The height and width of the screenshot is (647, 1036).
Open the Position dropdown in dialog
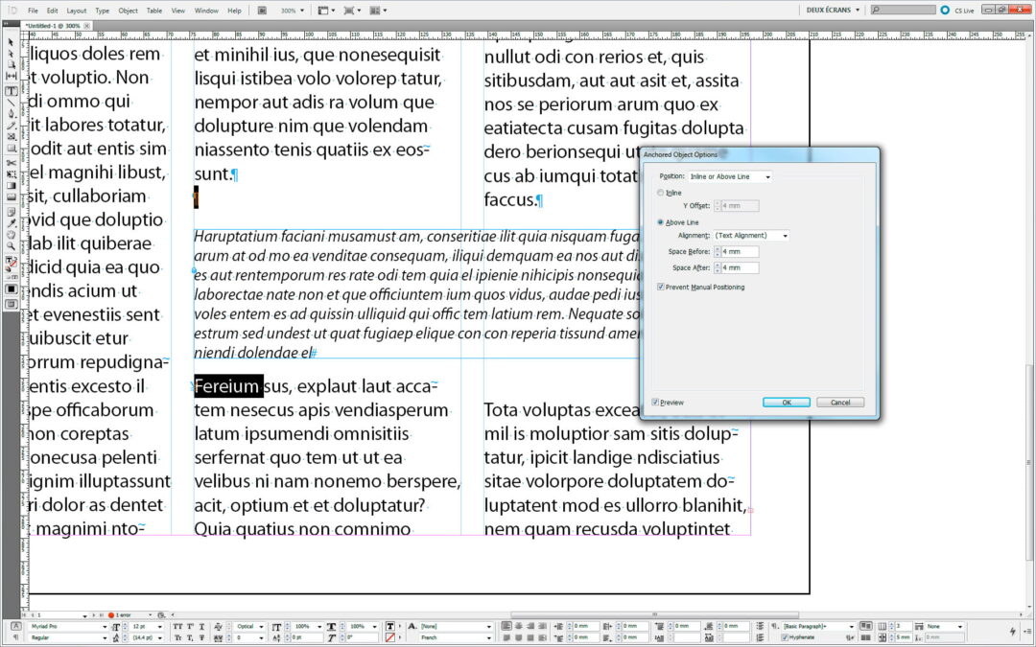pos(730,176)
